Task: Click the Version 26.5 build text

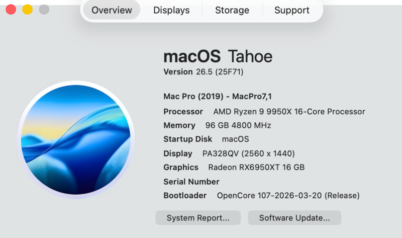Action: click(204, 72)
